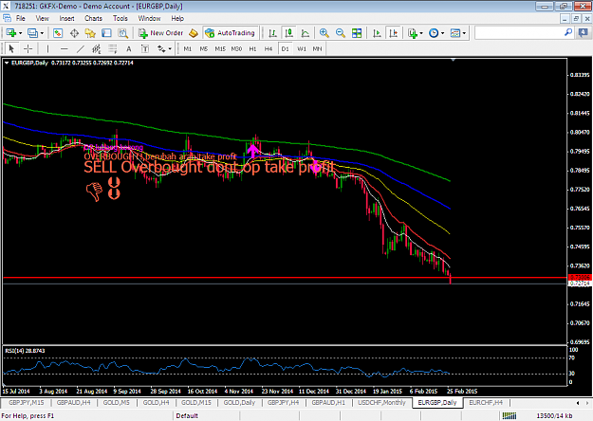Screen dimensions: 593x421
Task: Switch chart to line chart icon
Action: [305, 33]
